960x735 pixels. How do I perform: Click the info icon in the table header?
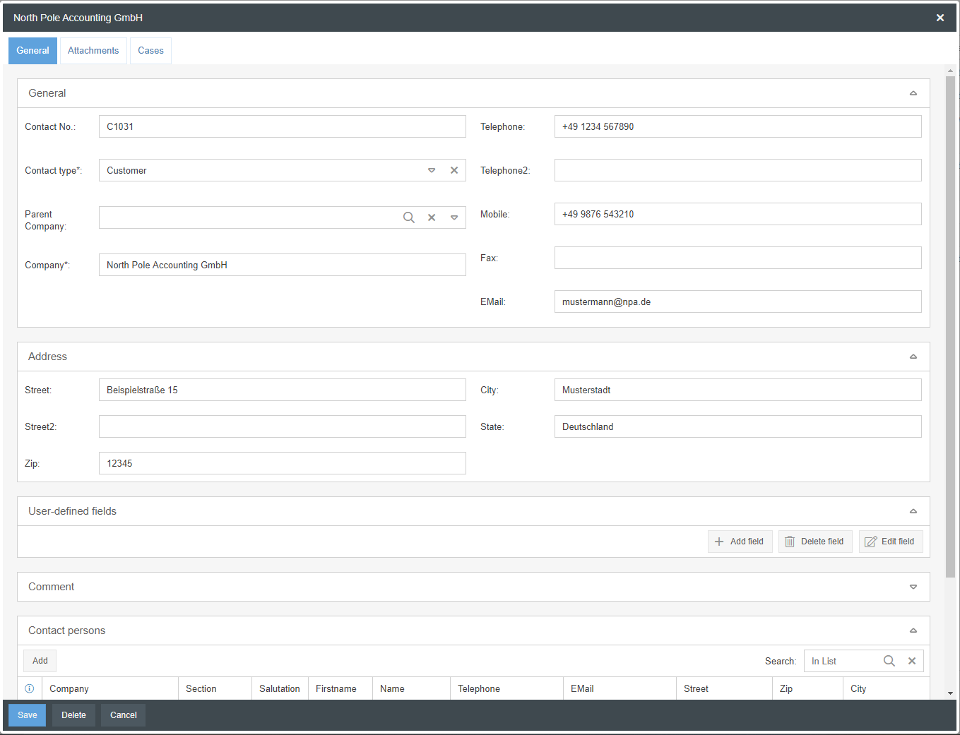[x=30, y=688]
